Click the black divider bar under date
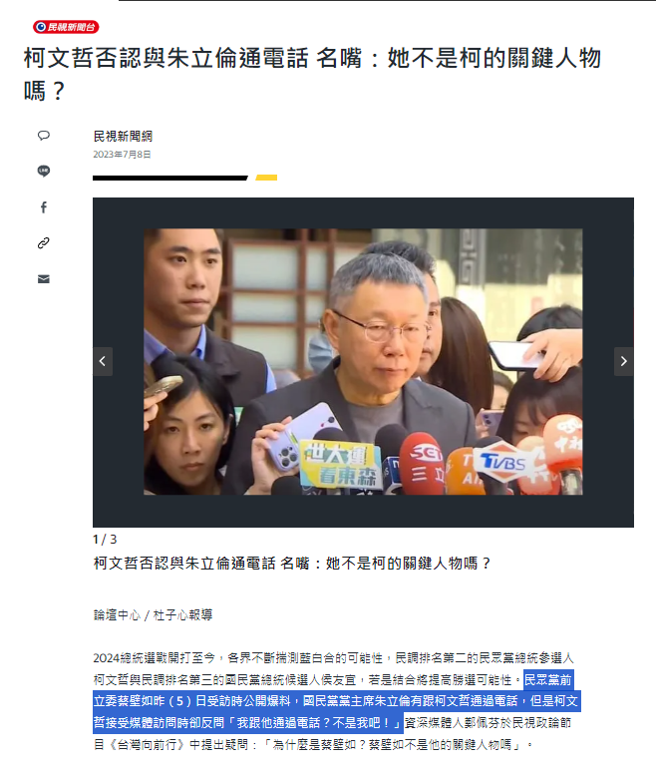This screenshot has width=656, height=775. pyautogui.click(x=169, y=178)
